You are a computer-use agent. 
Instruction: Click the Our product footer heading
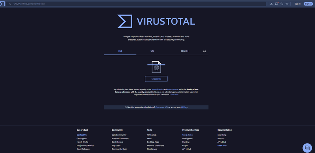(x=82, y=130)
